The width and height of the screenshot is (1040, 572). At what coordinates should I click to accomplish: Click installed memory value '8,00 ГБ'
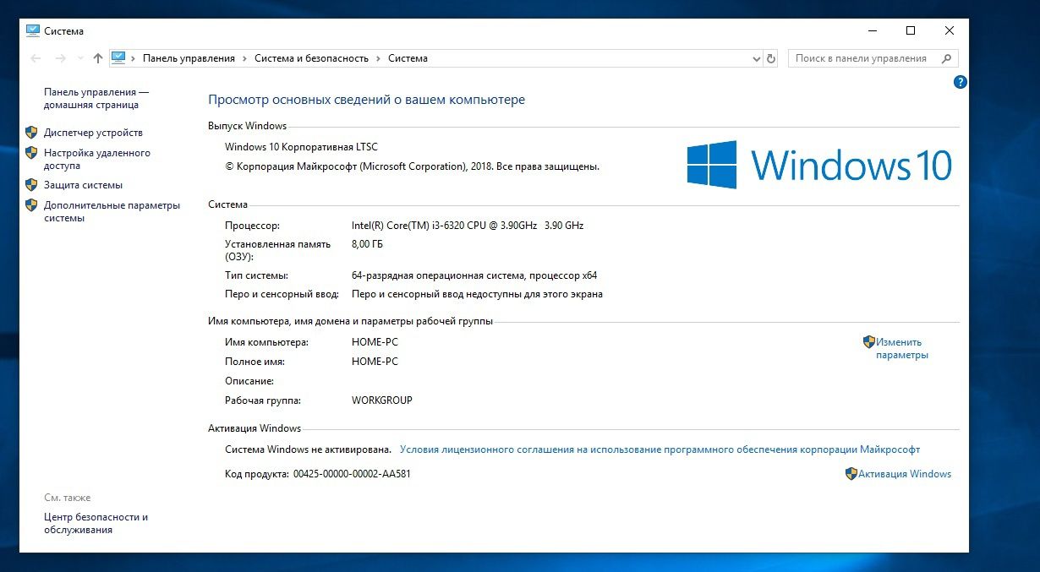click(367, 244)
